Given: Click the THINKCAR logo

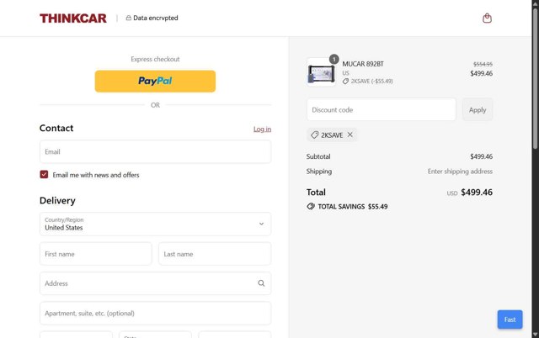Looking at the screenshot, I should coord(73,18).
